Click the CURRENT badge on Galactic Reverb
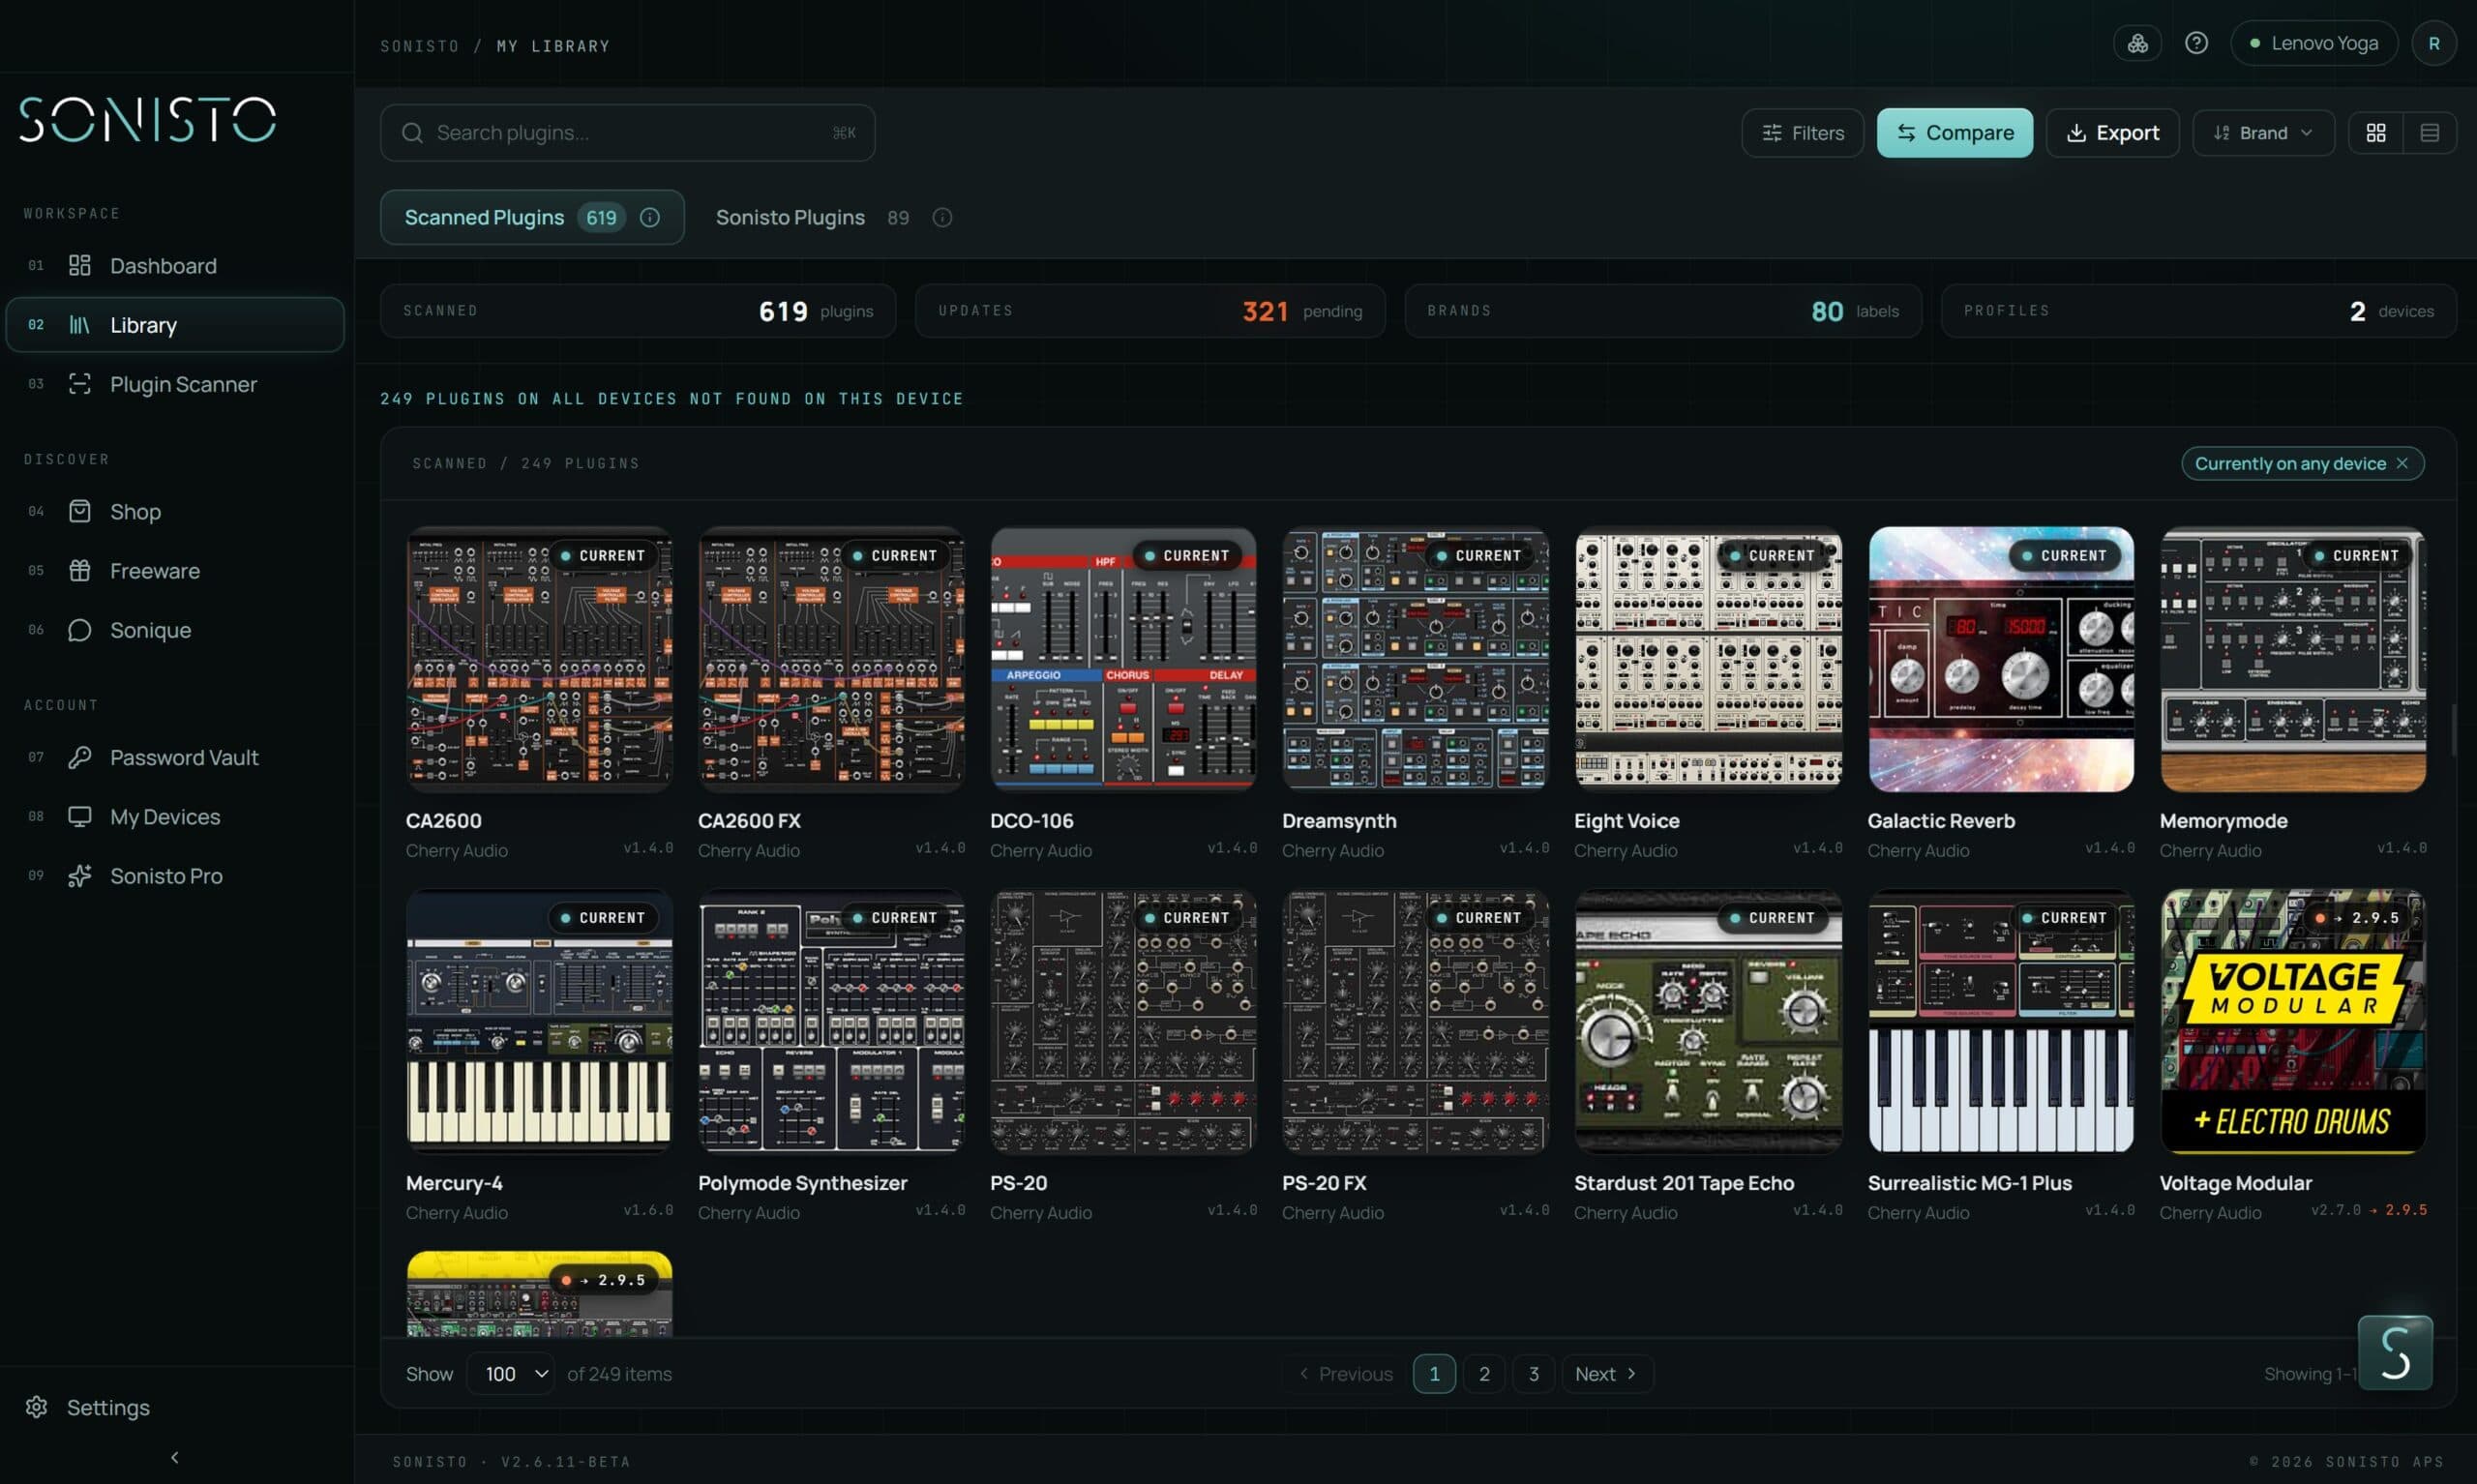 [x=2064, y=555]
